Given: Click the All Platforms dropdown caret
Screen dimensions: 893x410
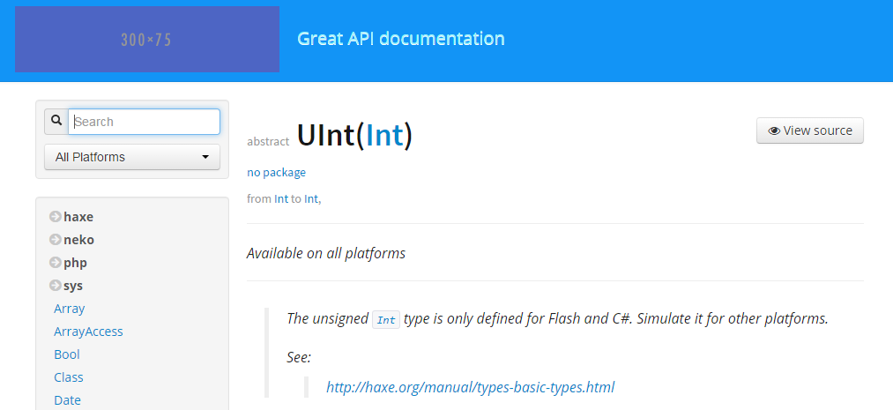Looking at the screenshot, I should (x=205, y=157).
